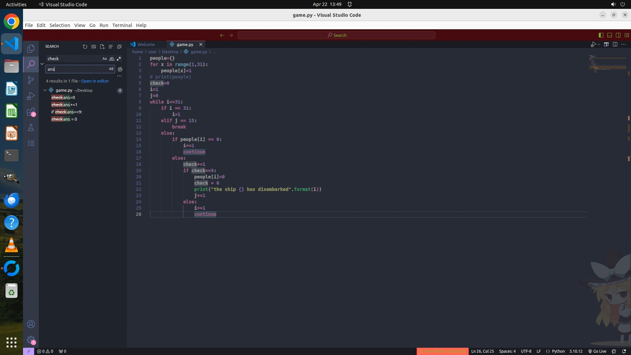
Task: Toggle Match Whole Word option
Action: (112, 59)
